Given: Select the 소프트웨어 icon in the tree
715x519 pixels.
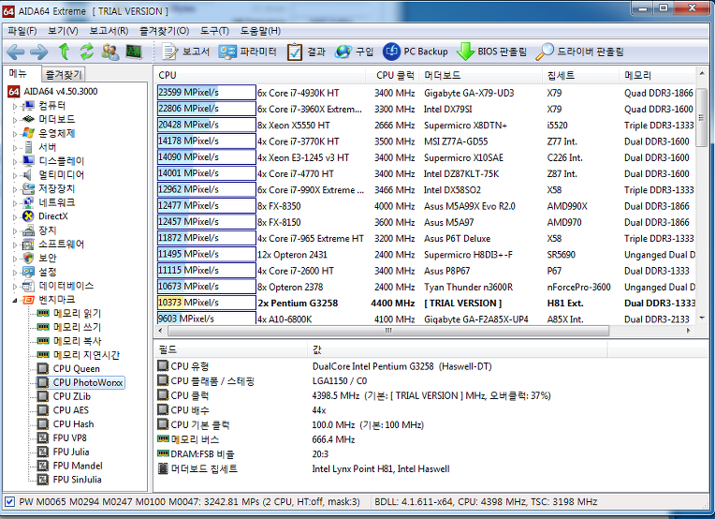Looking at the screenshot, I should (28, 245).
